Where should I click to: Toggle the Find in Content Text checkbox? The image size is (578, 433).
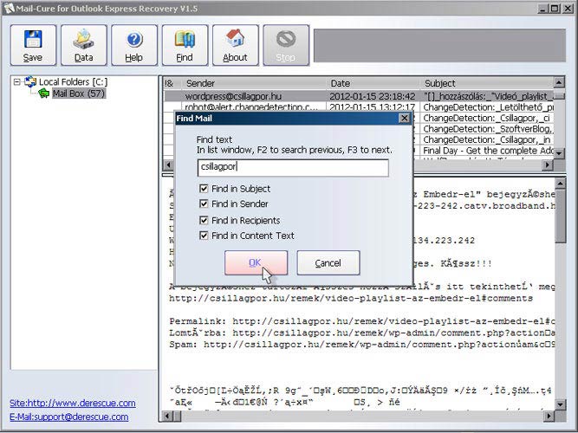tap(204, 236)
